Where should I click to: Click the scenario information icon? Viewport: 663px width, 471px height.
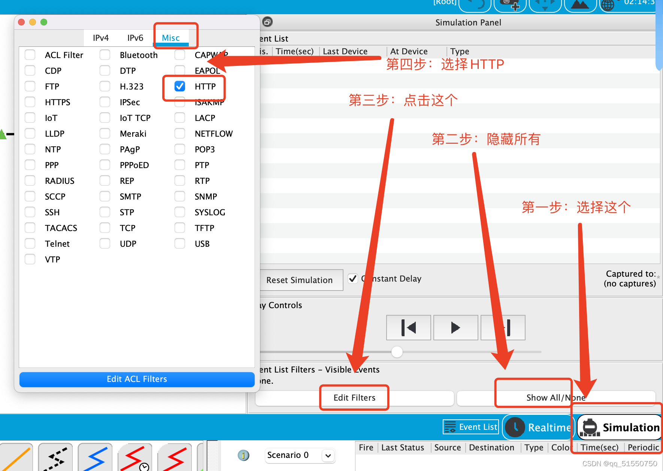pos(243,455)
